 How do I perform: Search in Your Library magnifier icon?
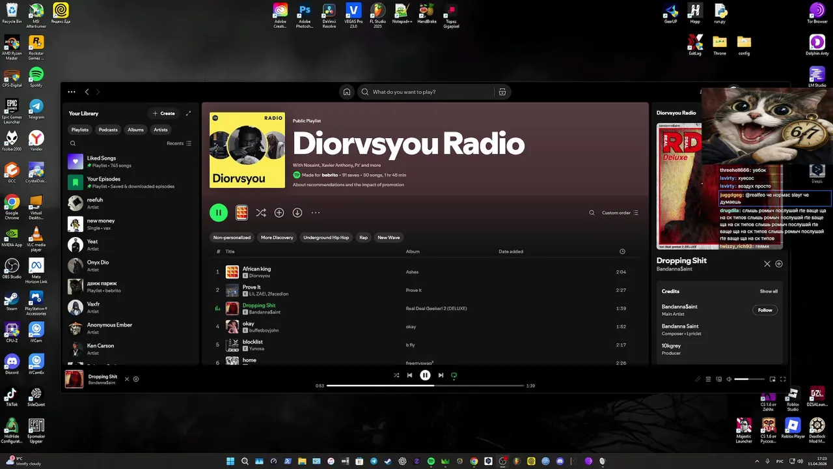pyautogui.click(x=73, y=143)
